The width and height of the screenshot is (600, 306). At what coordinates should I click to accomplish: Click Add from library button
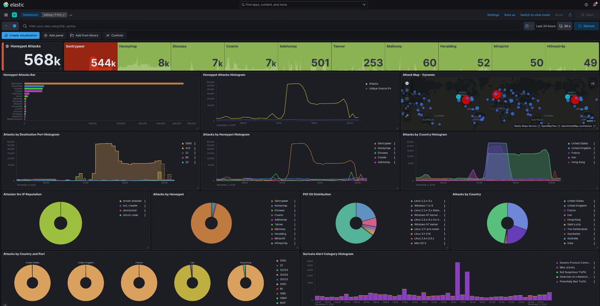84,36
